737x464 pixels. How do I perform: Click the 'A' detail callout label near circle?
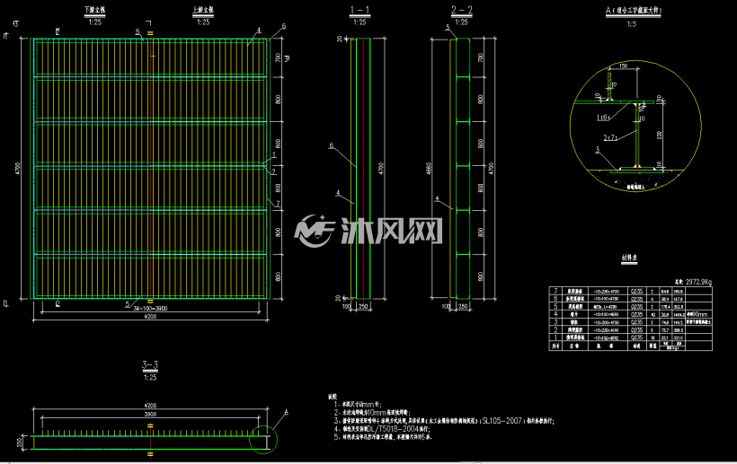click(286, 412)
